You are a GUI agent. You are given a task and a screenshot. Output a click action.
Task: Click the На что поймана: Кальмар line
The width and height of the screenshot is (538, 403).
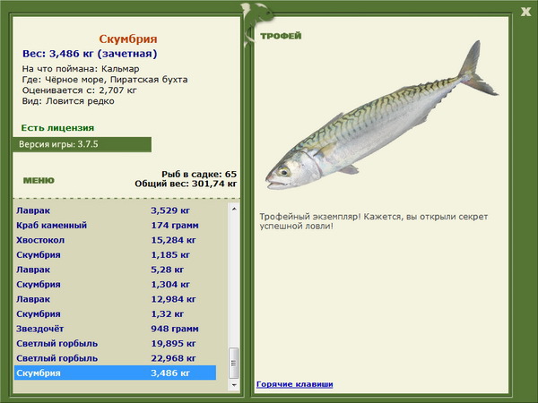tap(81, 69)
